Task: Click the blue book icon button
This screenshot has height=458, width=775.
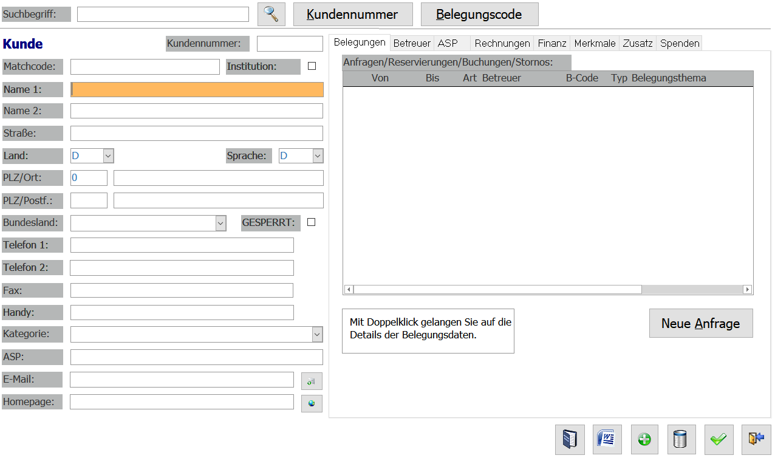Action: click(570, 439)
